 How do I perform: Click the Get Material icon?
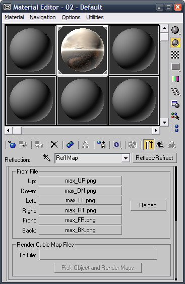[x=12, y=145]
